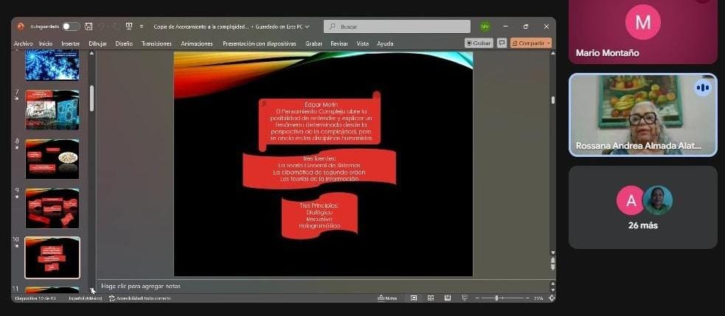Check accessibility status in status bar
This screenshot has width=725, height=316.
click(140, 298)
